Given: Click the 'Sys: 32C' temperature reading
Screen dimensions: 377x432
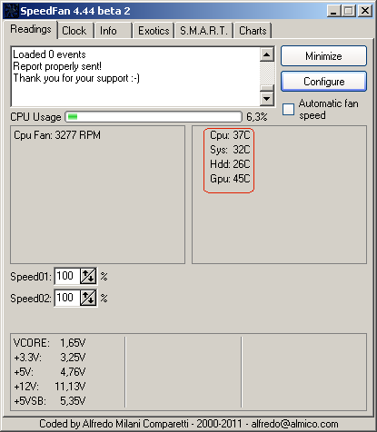Looking at the screenshot, I should coord(230,150).
